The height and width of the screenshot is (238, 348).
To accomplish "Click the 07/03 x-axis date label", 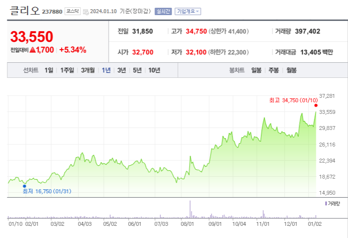I will click(x=161, y=224).
